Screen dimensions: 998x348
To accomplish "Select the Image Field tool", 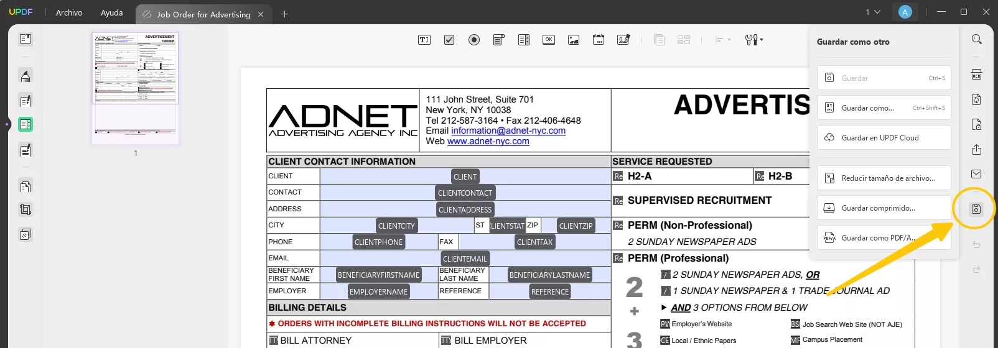I will pos(574,40).
